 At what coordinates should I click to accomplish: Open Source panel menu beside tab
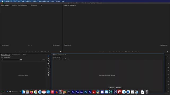coord(10,5)
